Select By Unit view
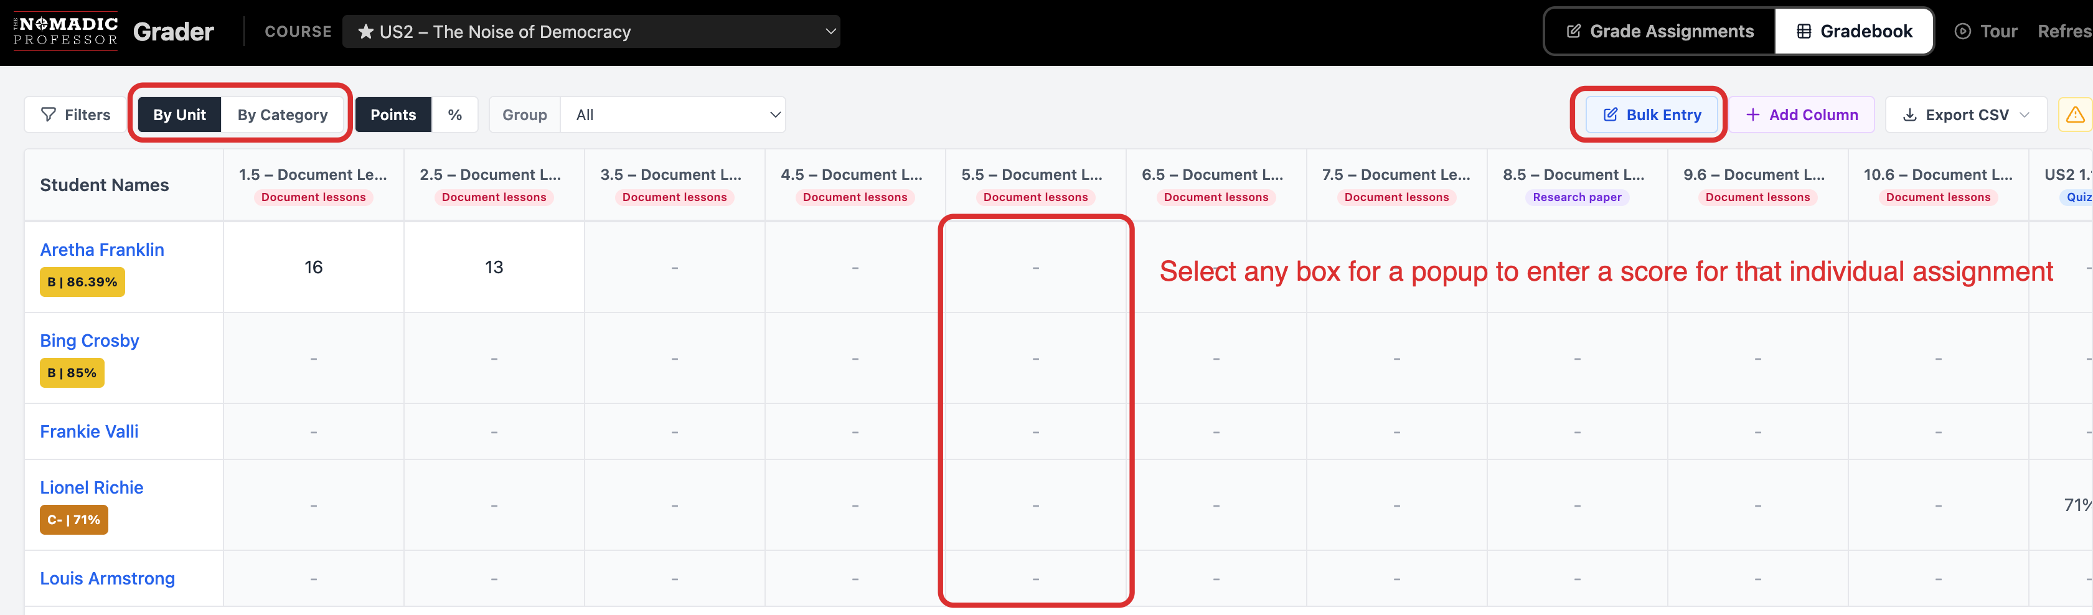2093x615 pixels. (x=179, y=115)
